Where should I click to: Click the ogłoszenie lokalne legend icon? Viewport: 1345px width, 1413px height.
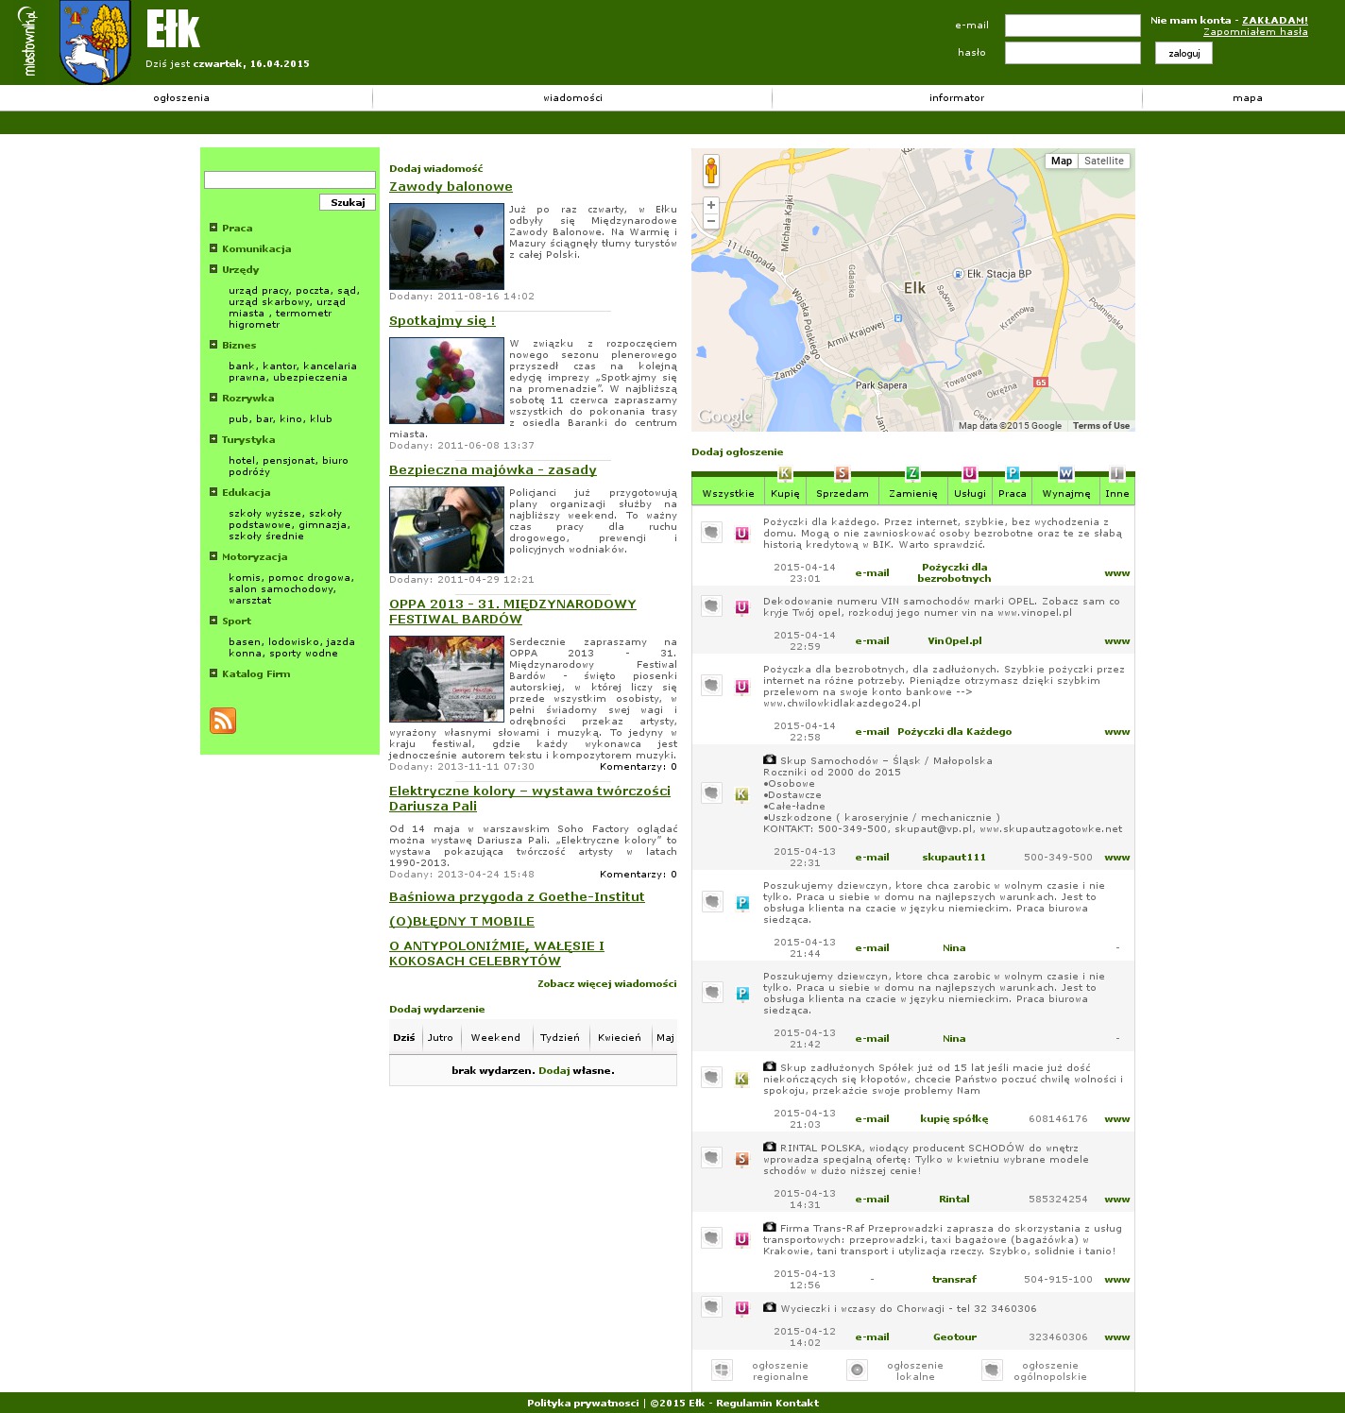(857, 1370)
